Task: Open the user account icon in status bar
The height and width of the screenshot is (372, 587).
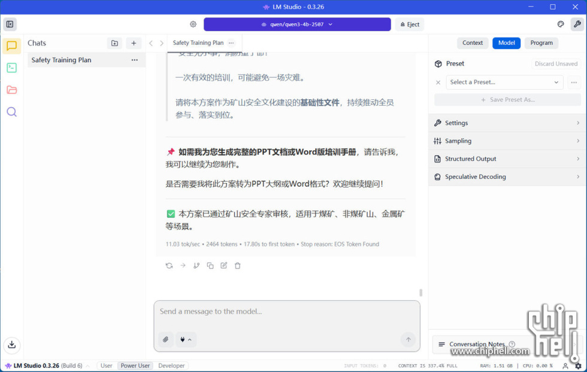Action: tap(565, 365)
